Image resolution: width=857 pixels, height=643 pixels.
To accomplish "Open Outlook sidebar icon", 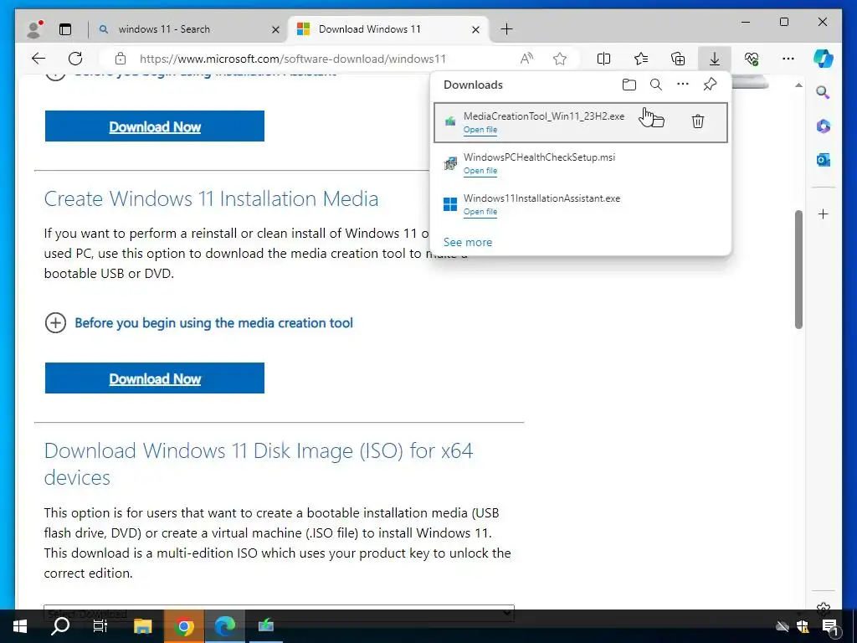I will (824, 160).
